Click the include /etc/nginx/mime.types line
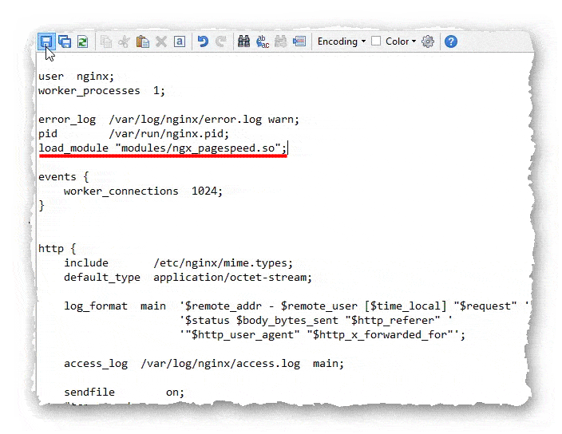Screen dimensions: 562x434 179,262
